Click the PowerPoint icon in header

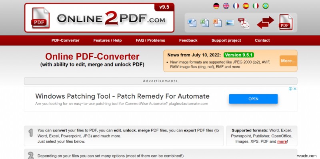tap(217, 23)
